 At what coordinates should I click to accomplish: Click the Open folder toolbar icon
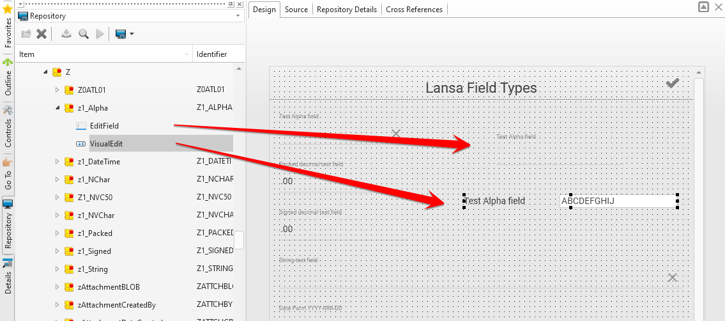[26, 34]
